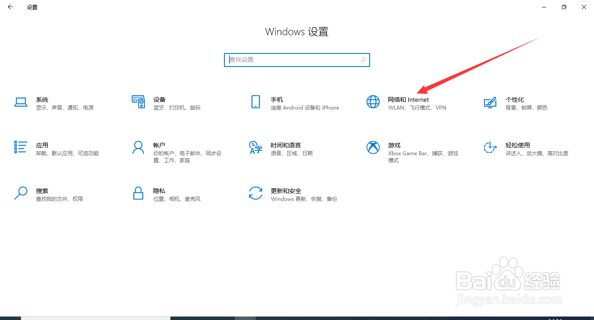Viewport: 594px width, 320px height.
Task: Click the description 语音、区域、日期
Action: pos(292,153)
